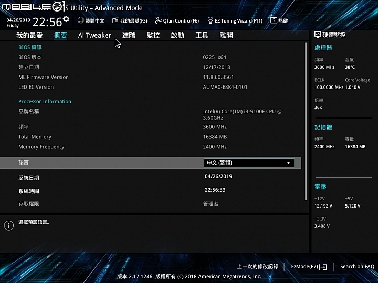Click the language dropdown arrow
The image size is (378, 283).
(x=288, y=163)
